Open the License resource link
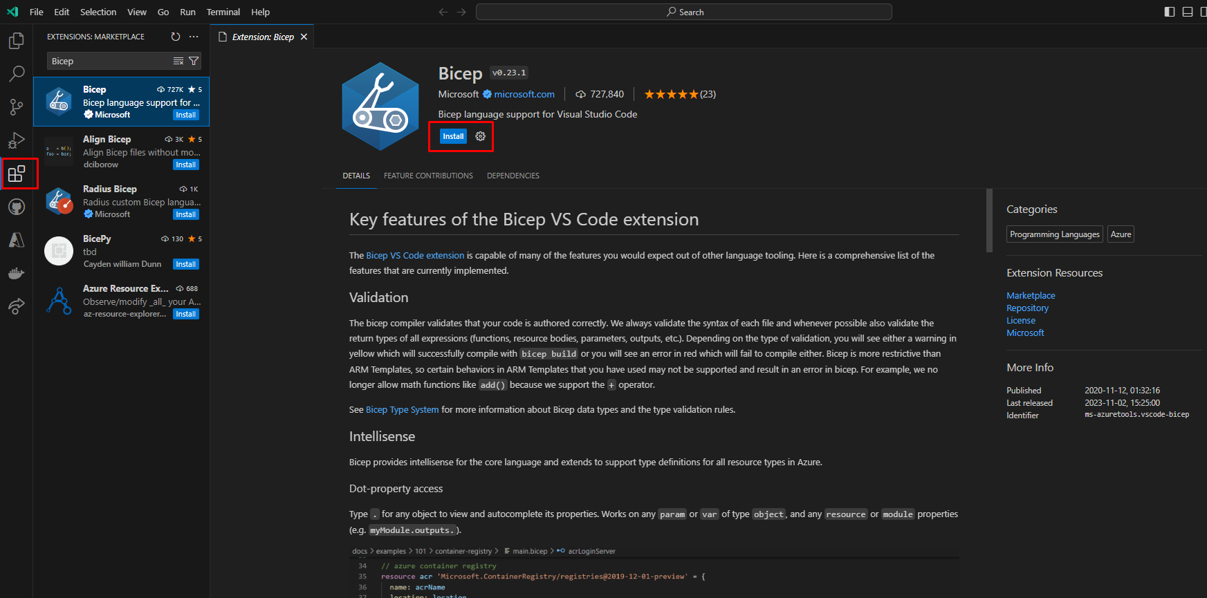The image size is (1207, 598). click(x=1021, y=320)
